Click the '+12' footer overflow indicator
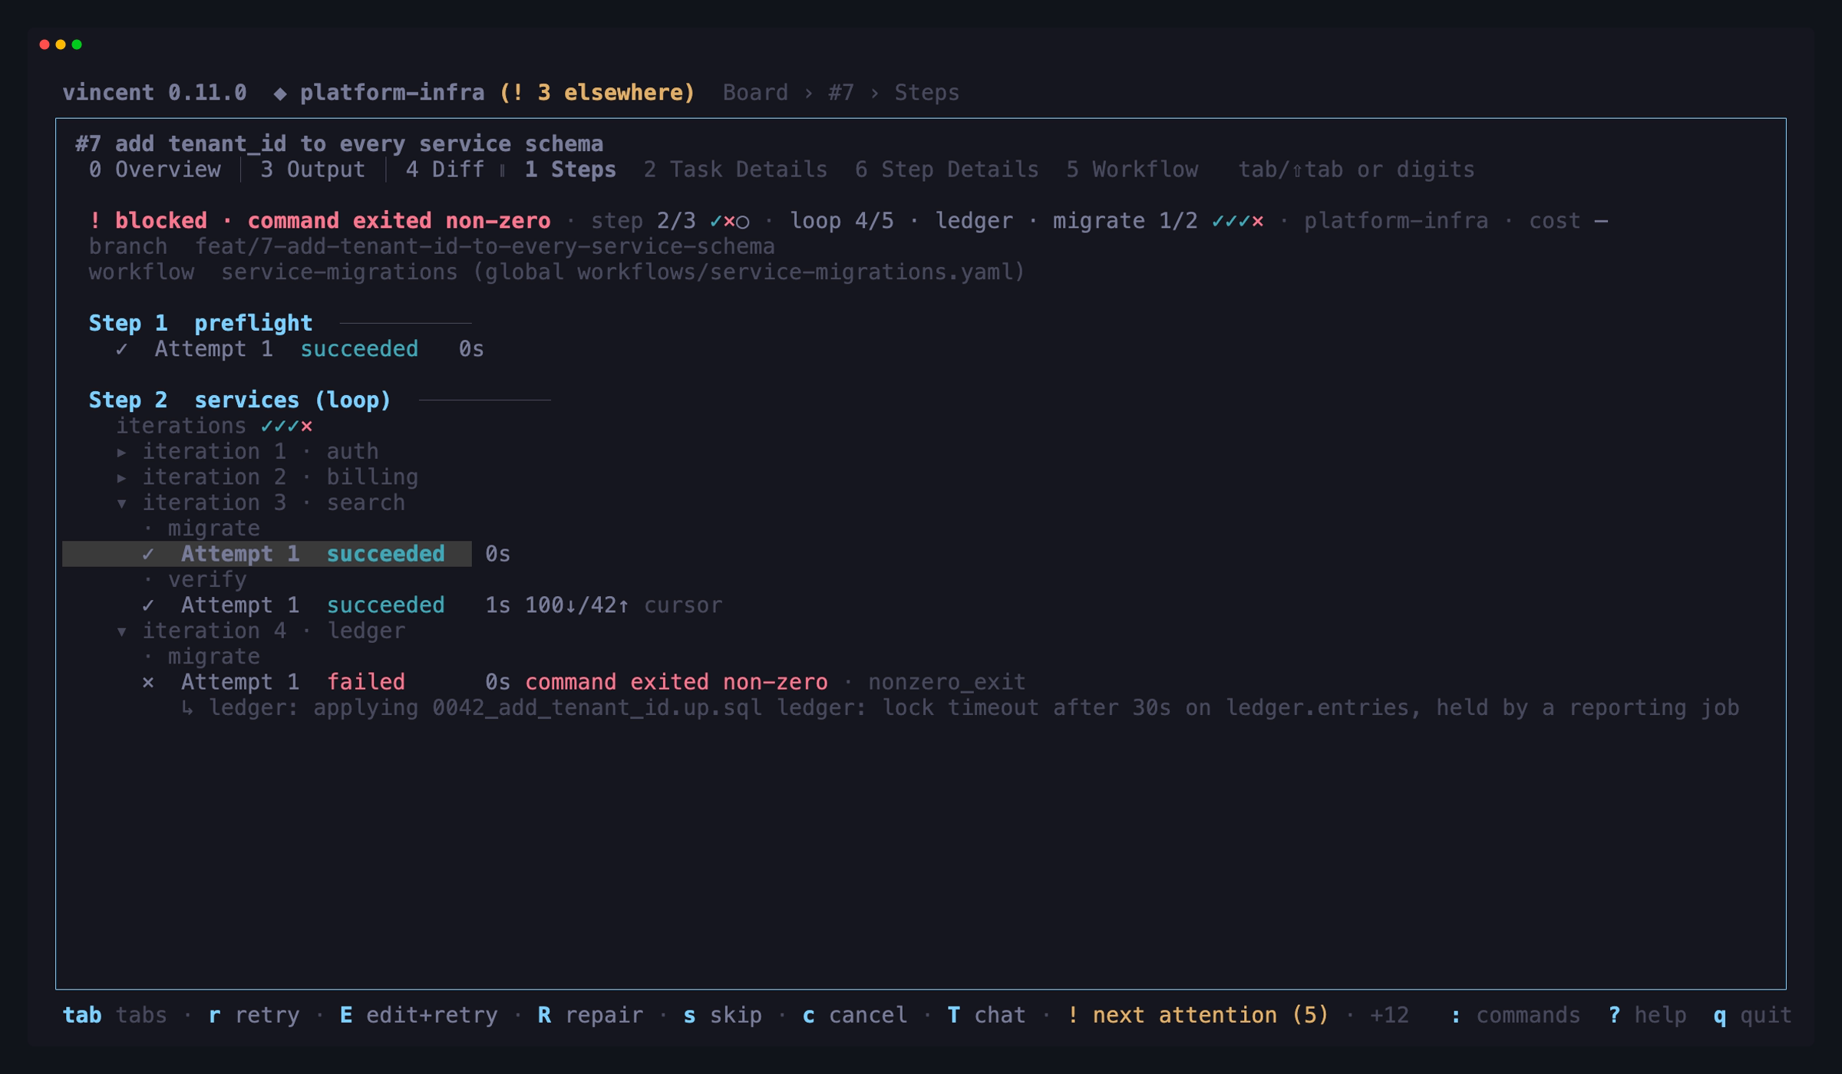The width and height of the screenshot is (1842, 1074). 1389,1015
